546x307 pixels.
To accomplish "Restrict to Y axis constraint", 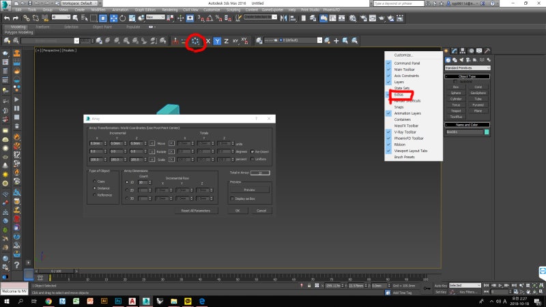I will (217, 41).
